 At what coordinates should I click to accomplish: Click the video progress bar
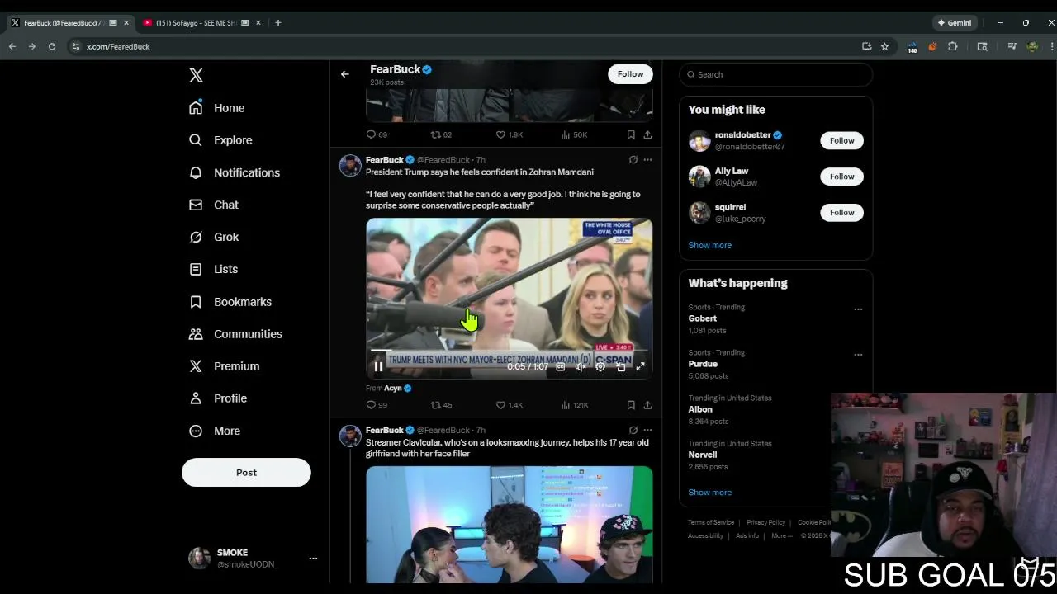(x=509, y=351)
